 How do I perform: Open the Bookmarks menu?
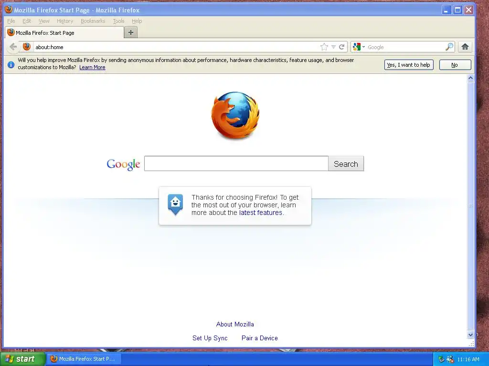[93, 21]
